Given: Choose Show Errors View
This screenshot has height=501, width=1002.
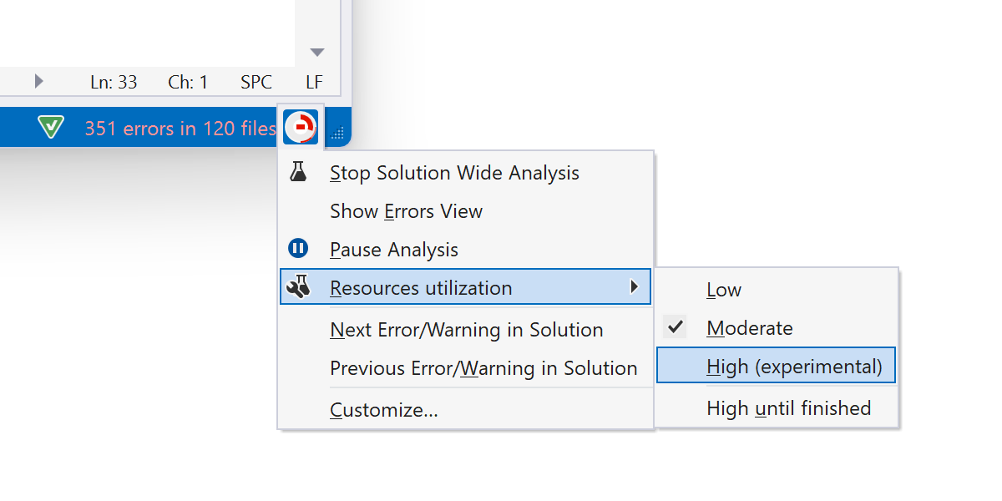Looking at the screenshot, I should pyautogui.click(x=406, y=211).
